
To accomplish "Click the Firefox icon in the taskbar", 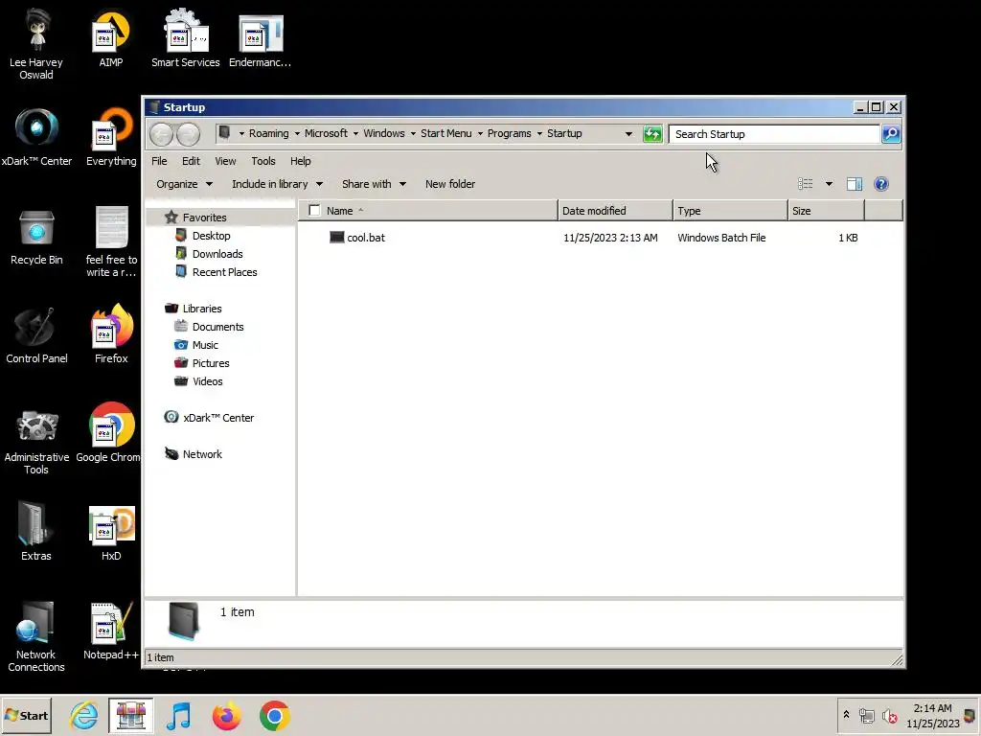I will coord(226,715).
